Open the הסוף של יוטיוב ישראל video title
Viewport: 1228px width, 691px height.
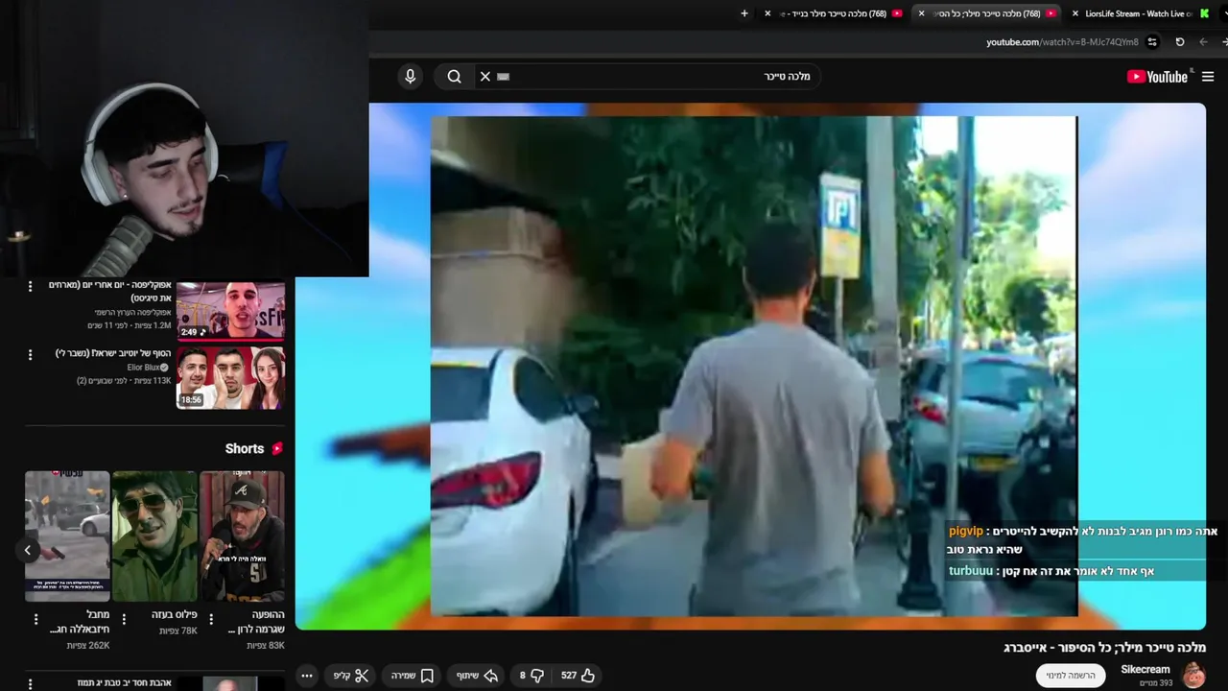pyautogui.click(x=113, y=353)
